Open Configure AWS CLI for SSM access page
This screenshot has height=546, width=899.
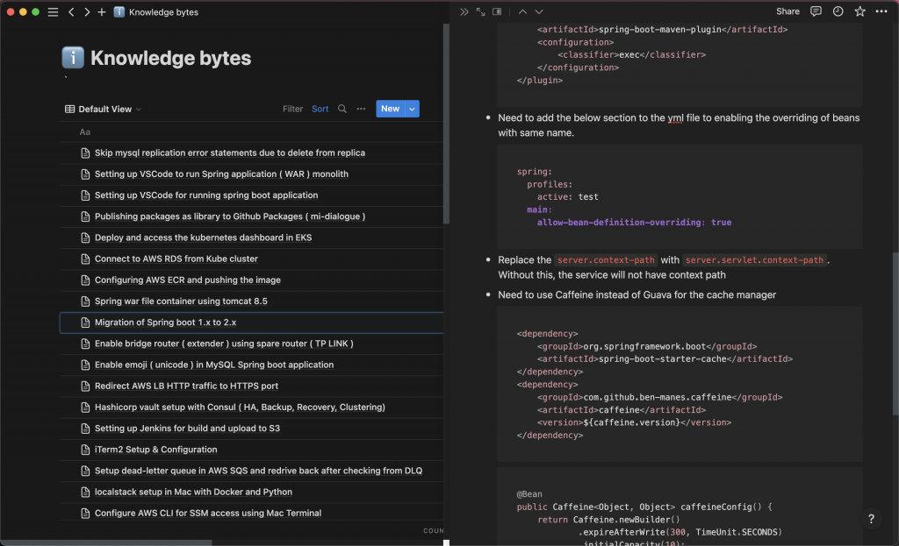click(x=207, y=513)
